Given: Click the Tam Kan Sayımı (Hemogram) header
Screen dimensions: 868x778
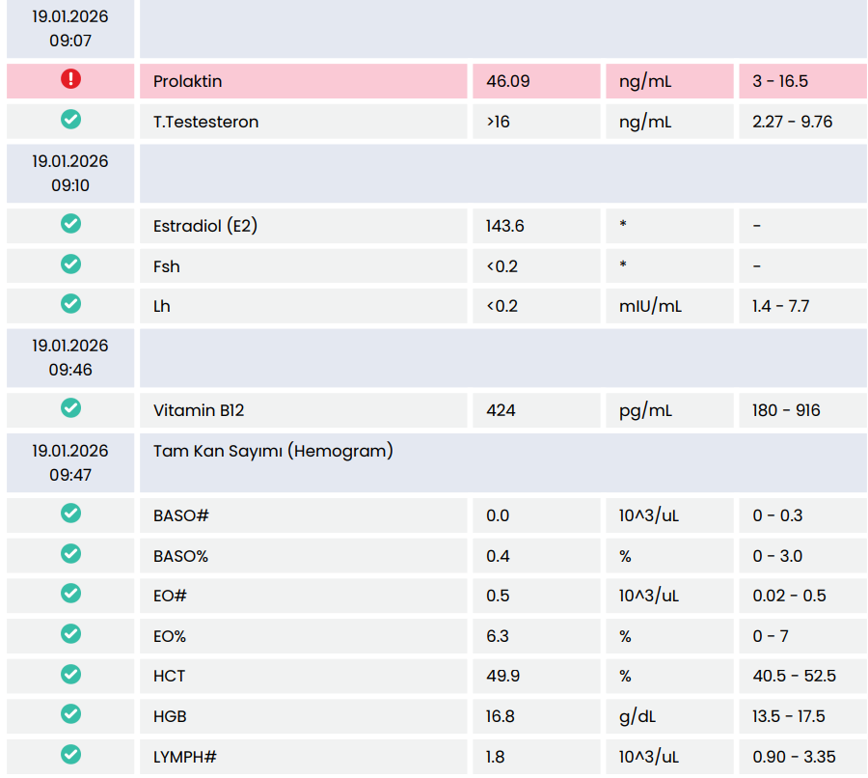Looking at the screenshot, I should [273, 451].
